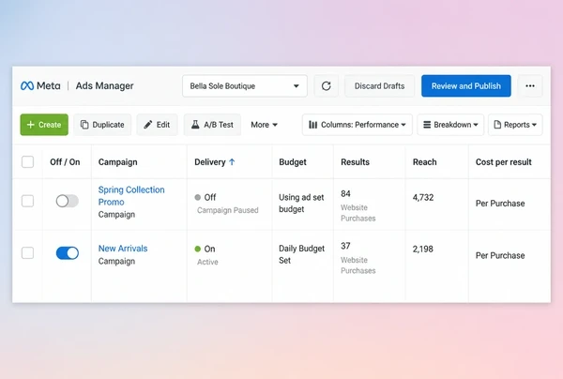Open the three-dots more options menu
Viewport: 563px width, 379px height.
tap(530, 85)
